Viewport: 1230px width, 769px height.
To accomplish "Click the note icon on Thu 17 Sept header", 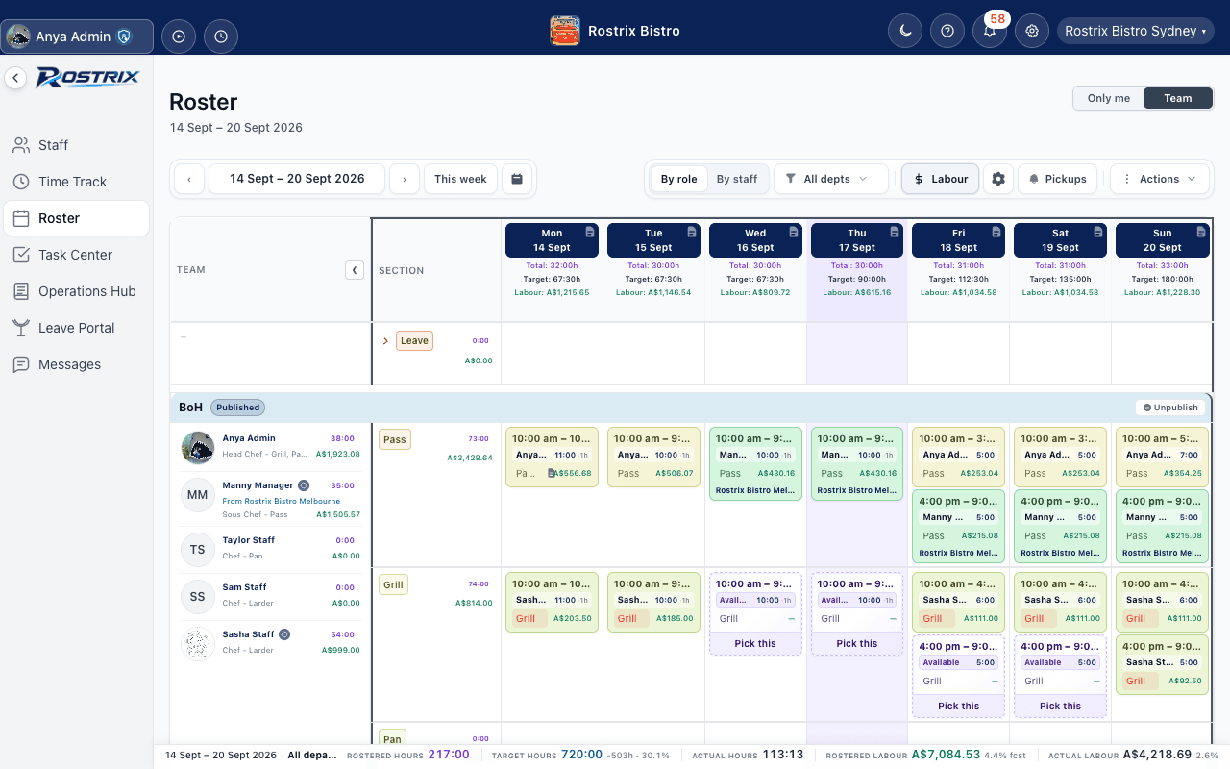I will click(896, 233).
